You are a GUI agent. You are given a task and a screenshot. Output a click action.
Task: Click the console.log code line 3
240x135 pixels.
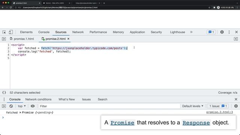[x=44, y=52]
